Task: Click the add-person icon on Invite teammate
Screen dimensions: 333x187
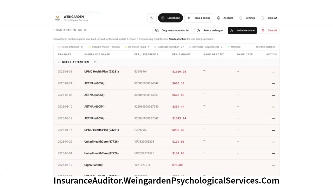Action: coord(232,30)
